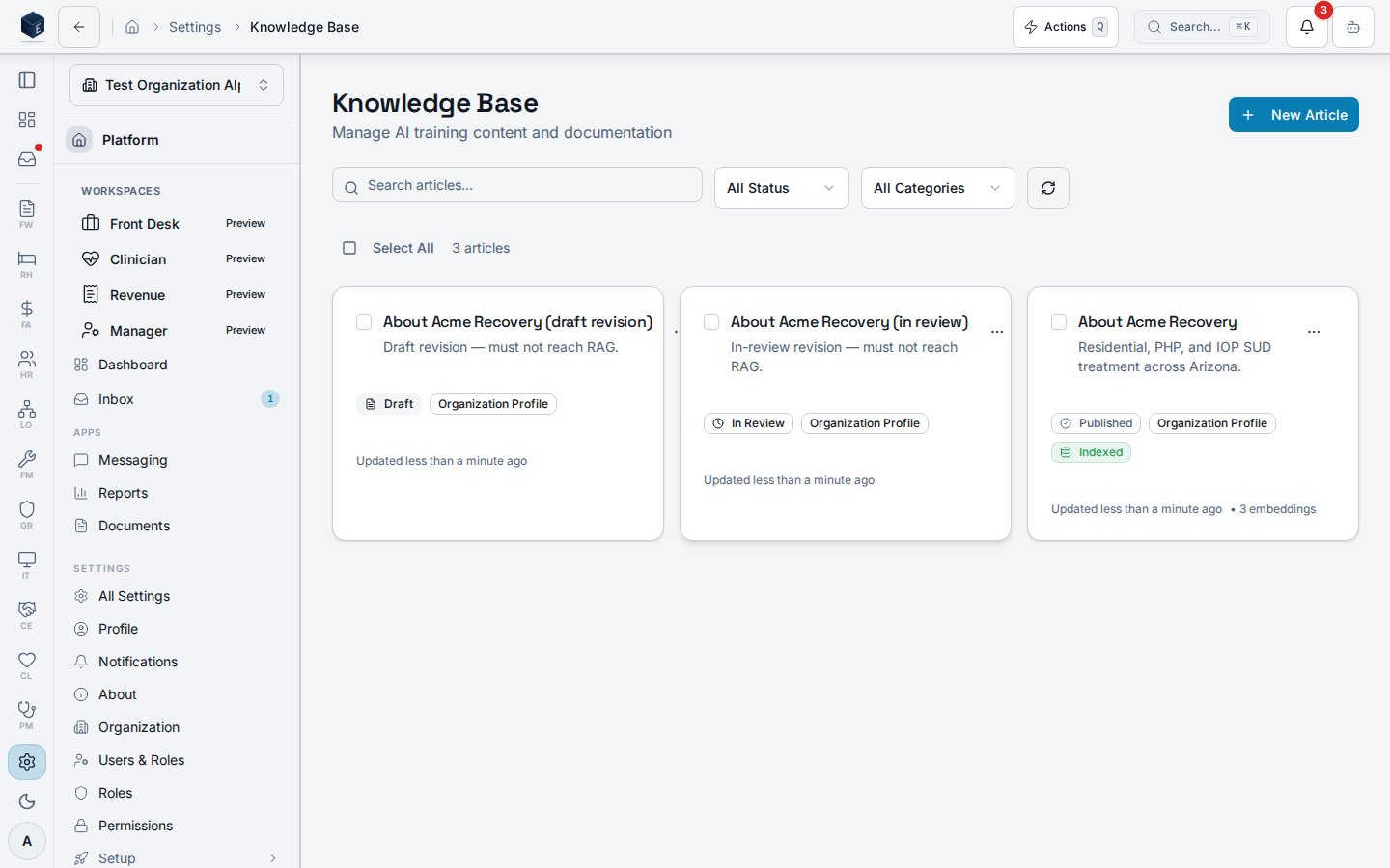Click the settings gear icon in rail

(x=27, y=762)
